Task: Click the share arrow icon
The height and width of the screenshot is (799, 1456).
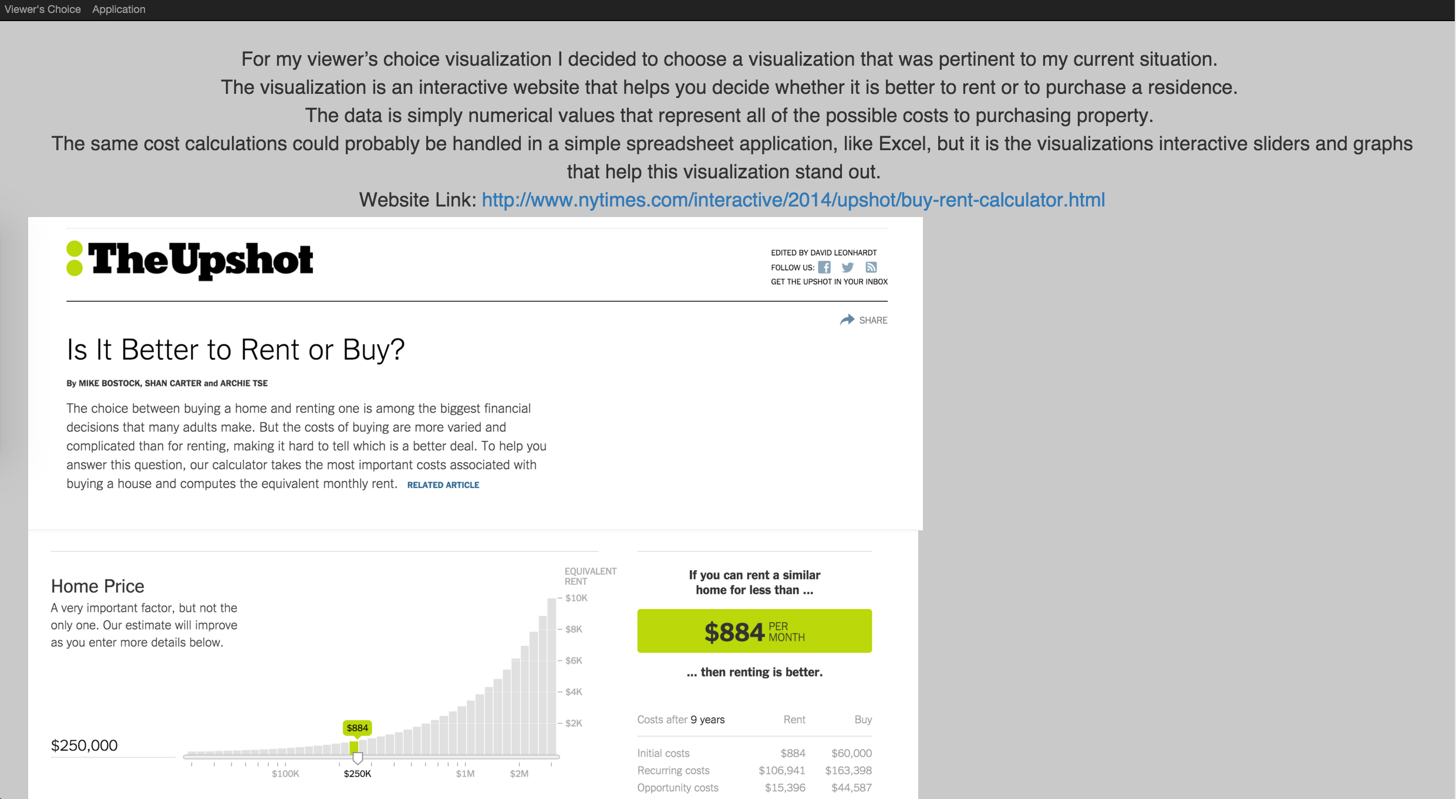Action: point(847,320)
